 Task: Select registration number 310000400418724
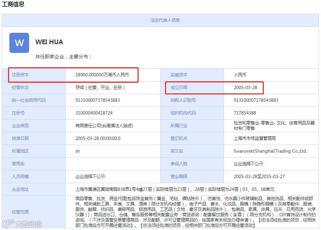point(94,113)
